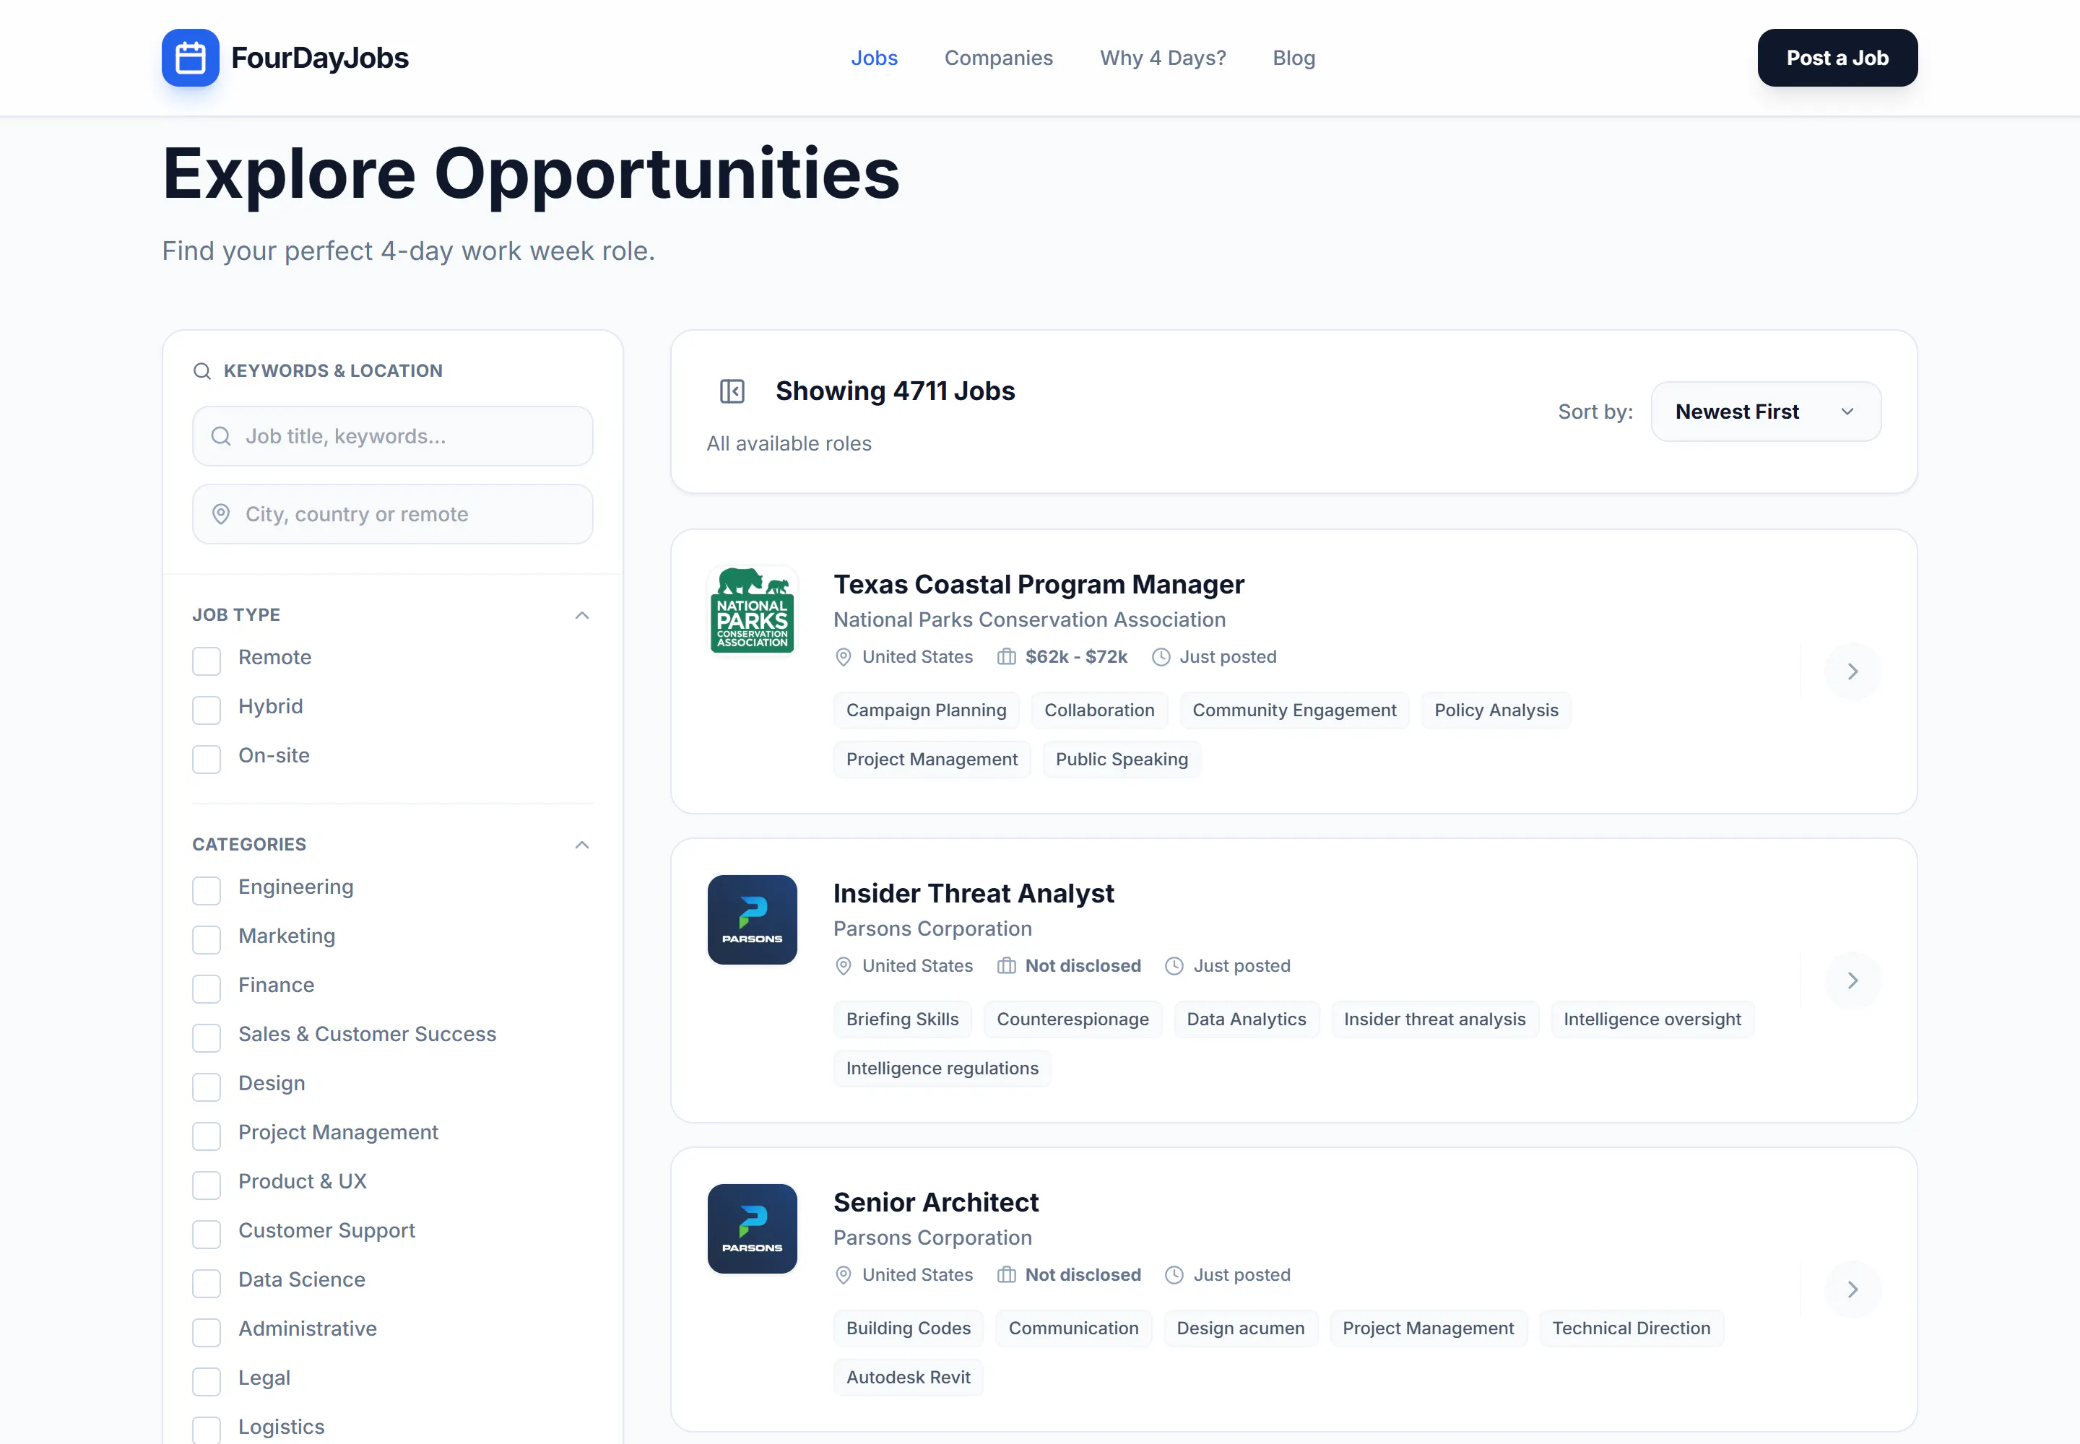
Task: Open the Newest First sort dropdown
Action: (1765, 412)
